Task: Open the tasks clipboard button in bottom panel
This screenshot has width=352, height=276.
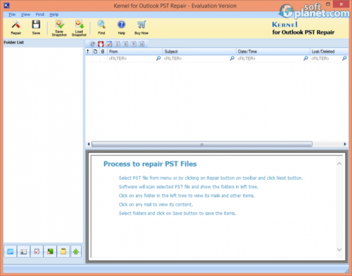Action: [x=37, y=251]
